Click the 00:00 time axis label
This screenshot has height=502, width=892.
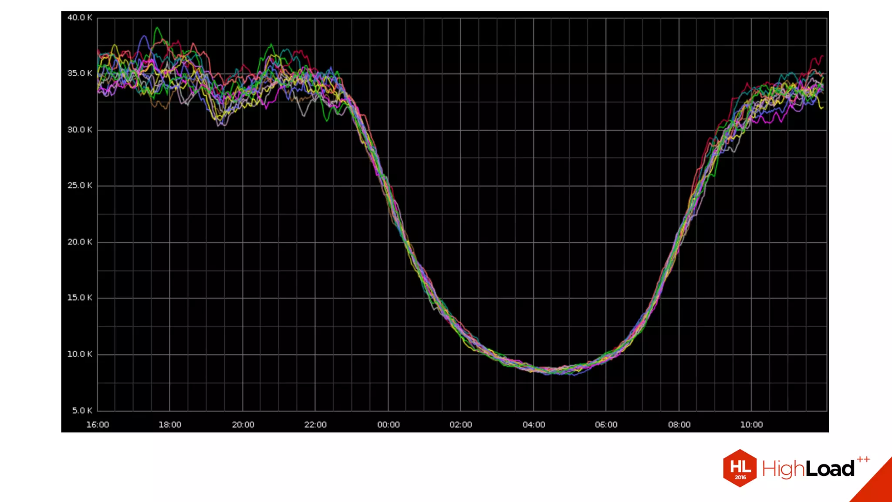tap(389, 425)
